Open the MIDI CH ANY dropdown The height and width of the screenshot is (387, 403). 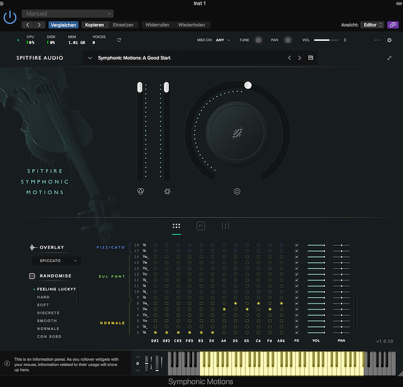[223, 40]
